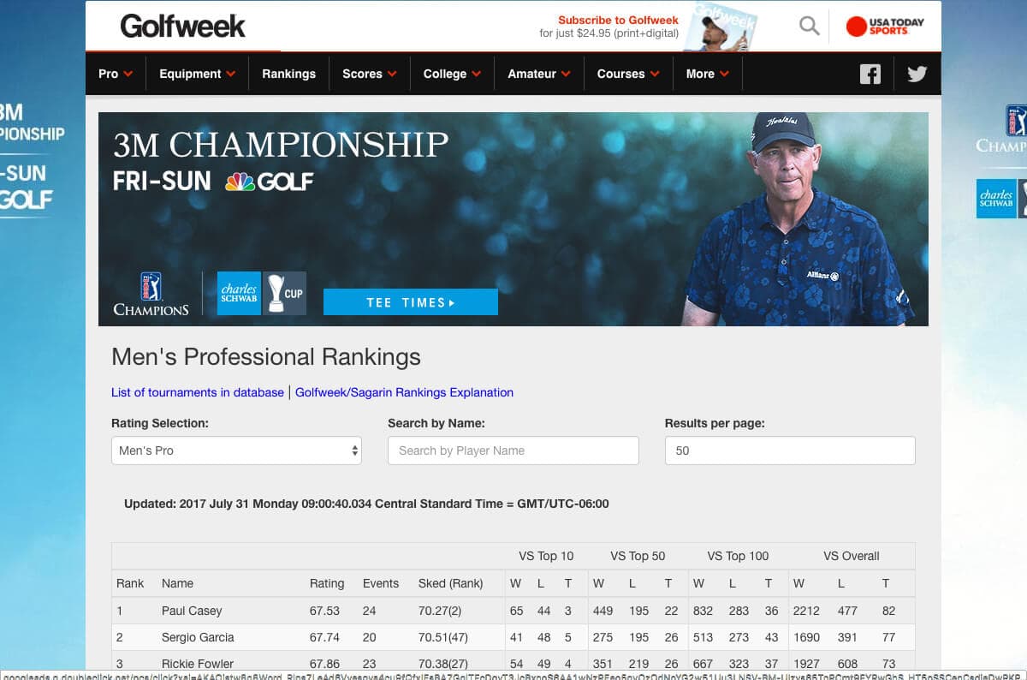This screenshot has height=680, width=1027.
Task: Open the Rankings nav item
Action: coord(288,74)
